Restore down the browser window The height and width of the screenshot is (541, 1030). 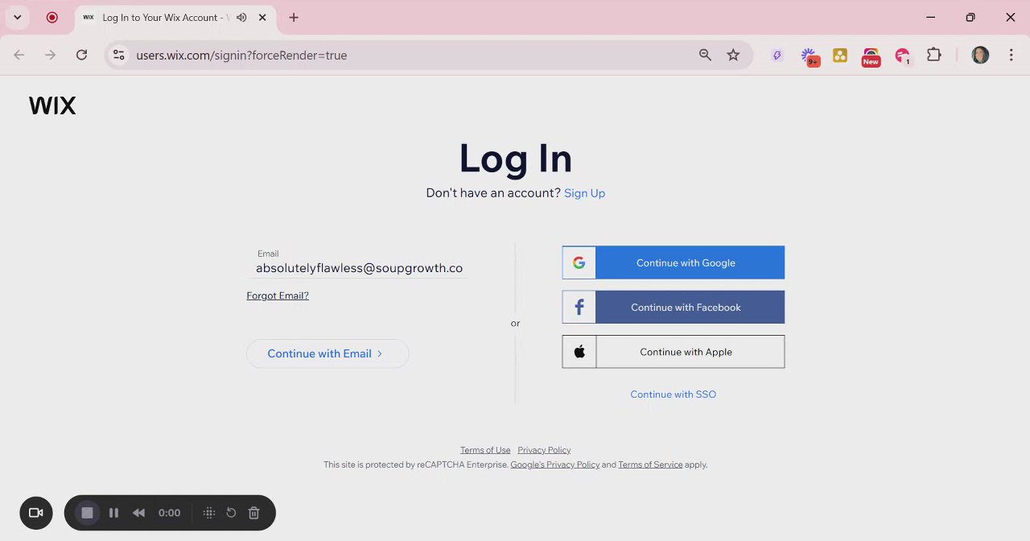[x=970, y=17]
